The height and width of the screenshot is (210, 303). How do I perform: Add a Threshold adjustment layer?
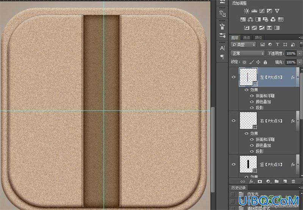coord(262,28)
